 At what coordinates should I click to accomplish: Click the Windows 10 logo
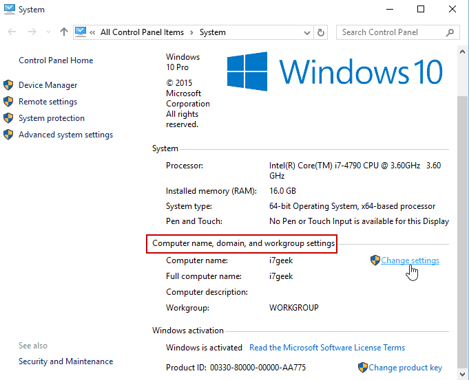click(x=335, y=71)
